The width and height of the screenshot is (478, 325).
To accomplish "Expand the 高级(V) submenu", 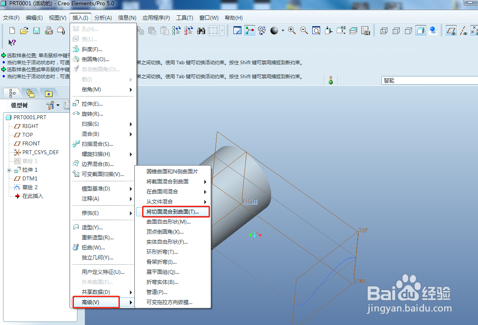I will [103, 302].
